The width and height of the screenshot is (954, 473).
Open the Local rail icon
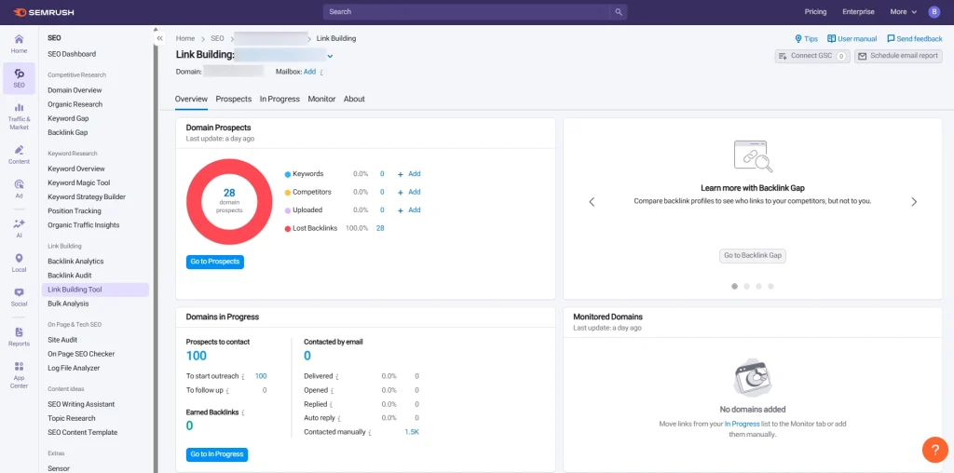pyautogui.click(x=19, y=263)
